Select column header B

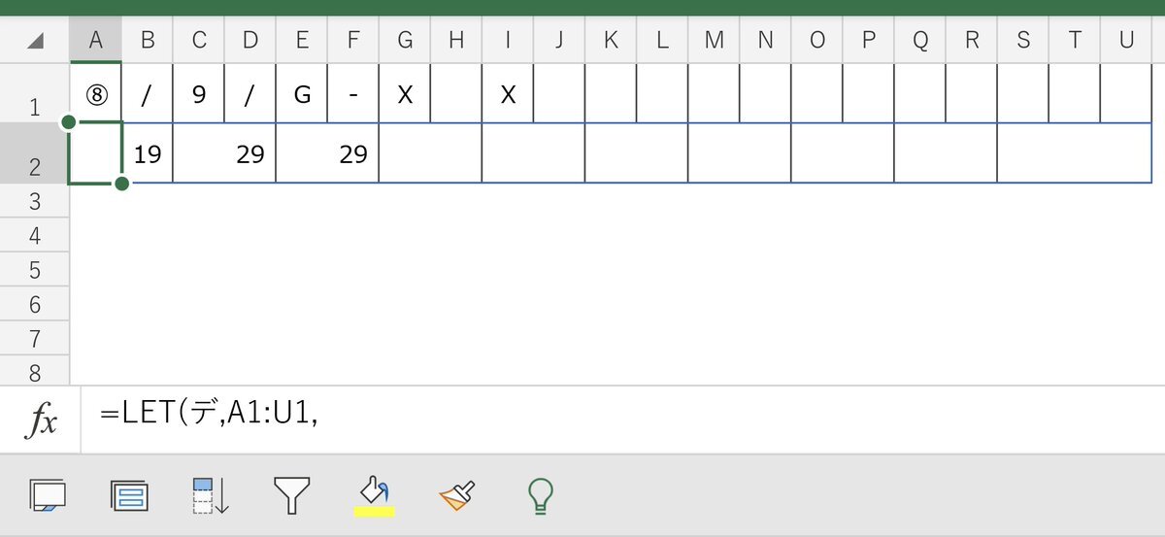(x=148, y=41)
